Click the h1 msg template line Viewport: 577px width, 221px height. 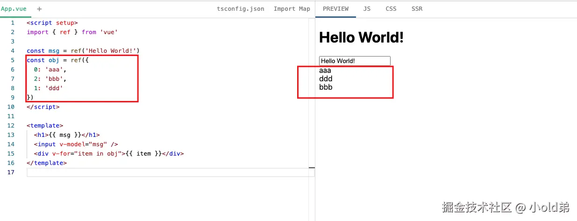point(67,135)
